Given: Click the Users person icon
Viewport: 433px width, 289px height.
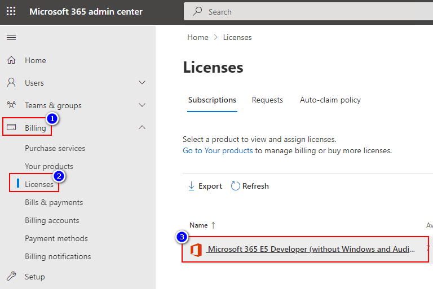Looking at the screenshot, I should pos(11,83).
